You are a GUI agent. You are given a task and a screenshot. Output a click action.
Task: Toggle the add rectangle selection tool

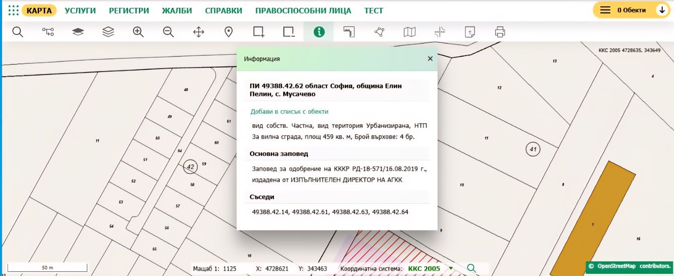[259, 32]
